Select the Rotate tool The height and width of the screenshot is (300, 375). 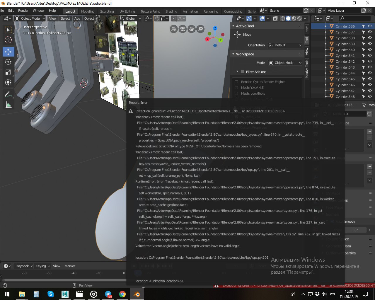(8, 62)
